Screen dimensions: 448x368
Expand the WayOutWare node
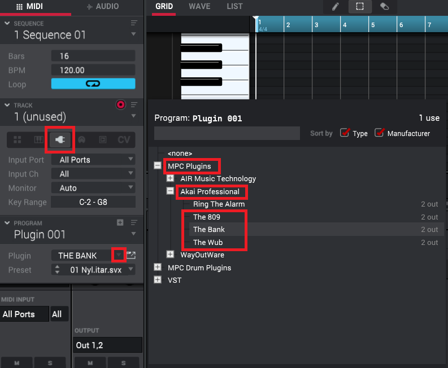pos(170,255)
